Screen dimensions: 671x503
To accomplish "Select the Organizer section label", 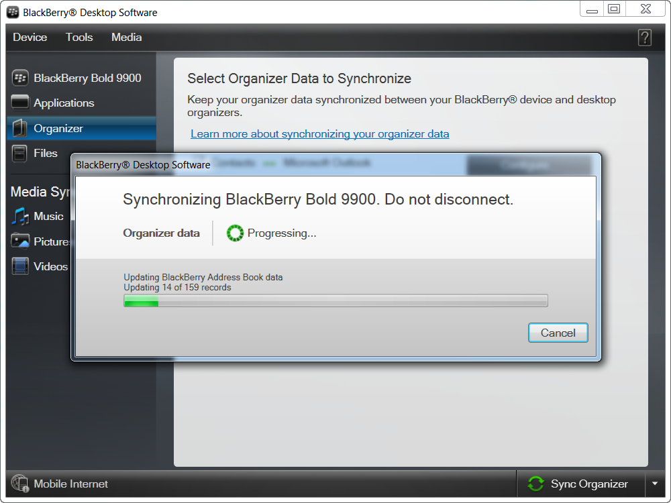I will point(58,128).
